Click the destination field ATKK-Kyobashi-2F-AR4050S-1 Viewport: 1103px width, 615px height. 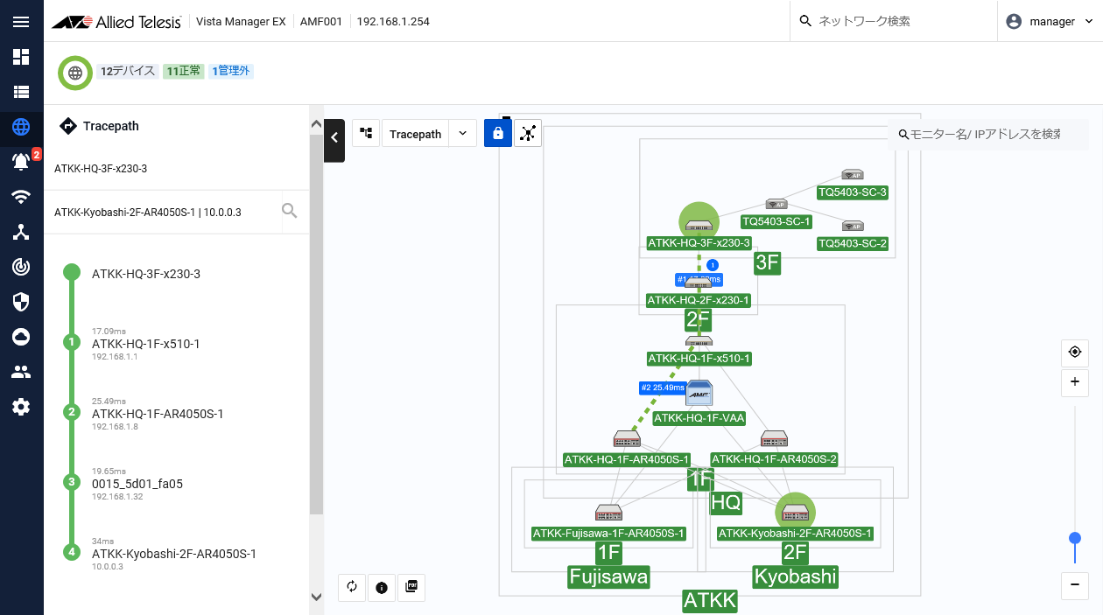tap(163, 212)
